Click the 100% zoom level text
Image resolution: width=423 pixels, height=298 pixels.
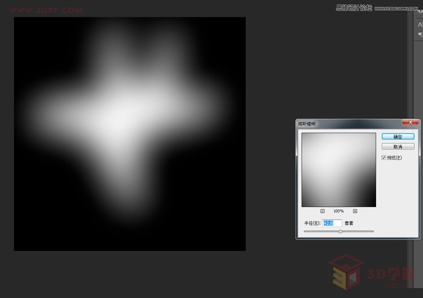[338, 211]
